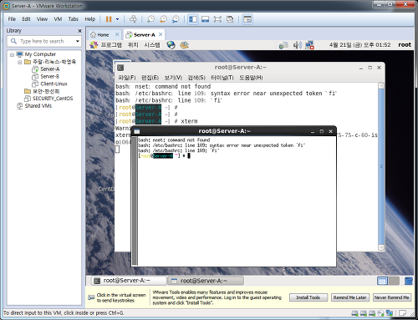Select first root@Server-A taskbar entry
The image size is (418, 320).
pos(129,281)
